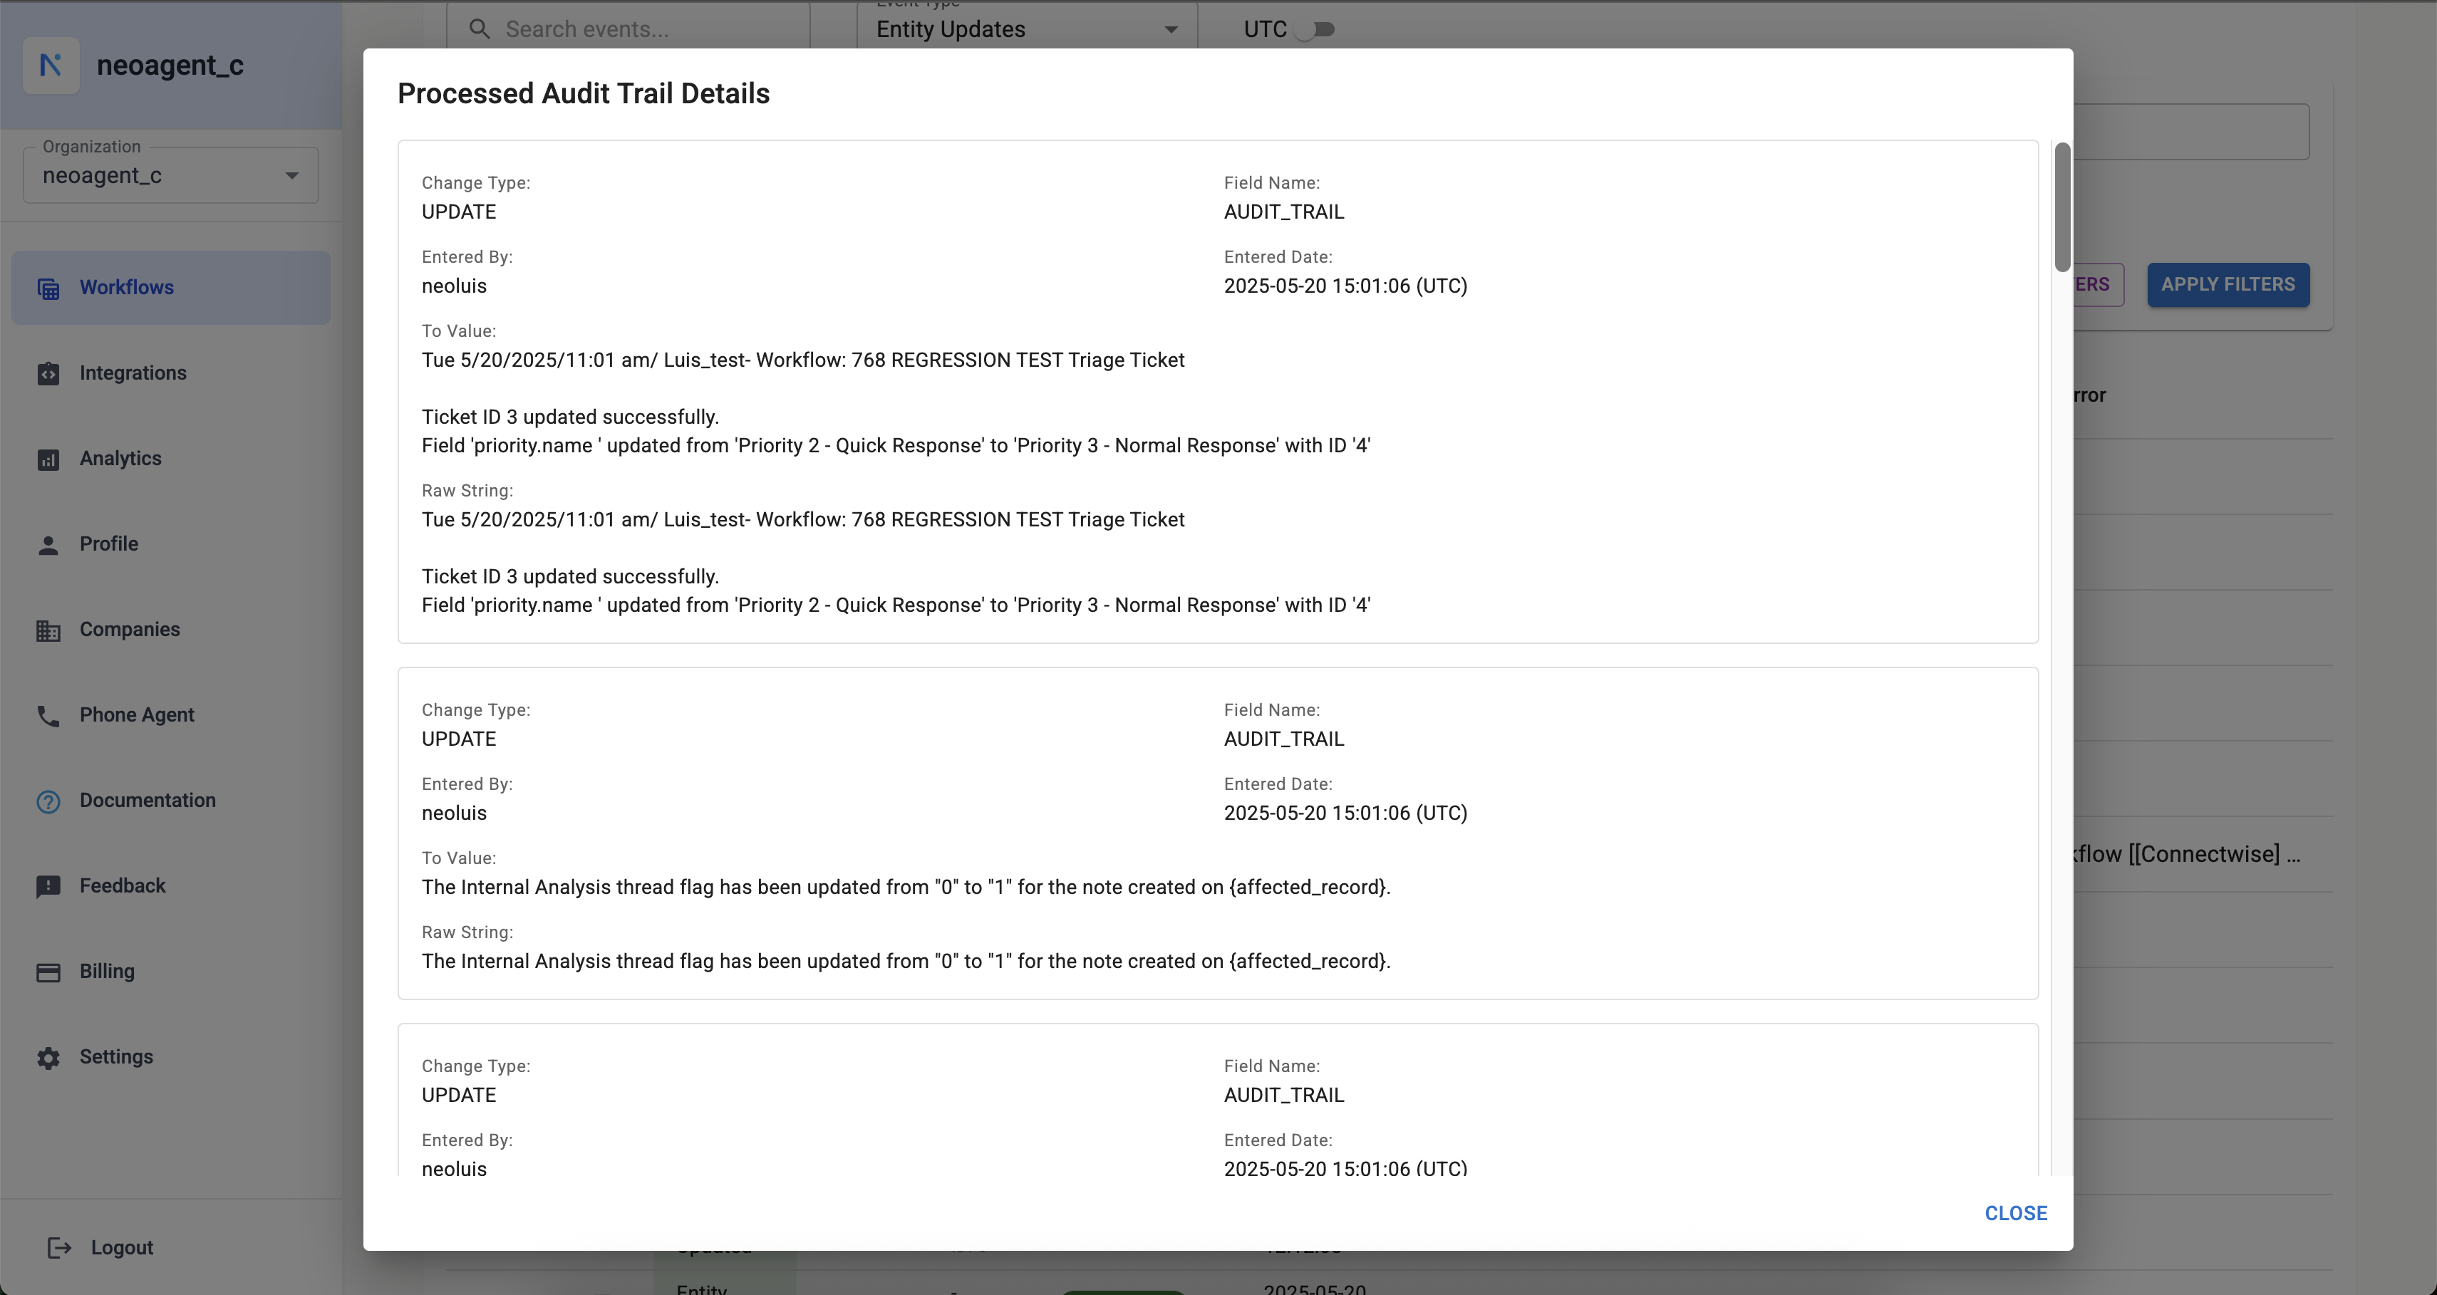Expand the Organization neoagent_c dropdown

(170, 176)
